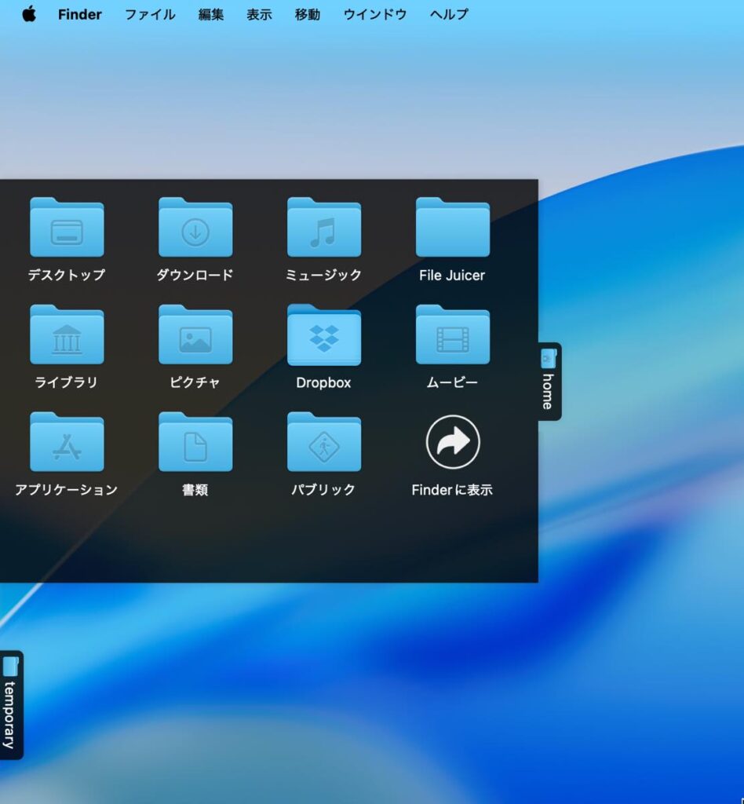This screenshot has width=744, height=804.
Task: Open the ファイル menu
Action: tap(150, 14)
